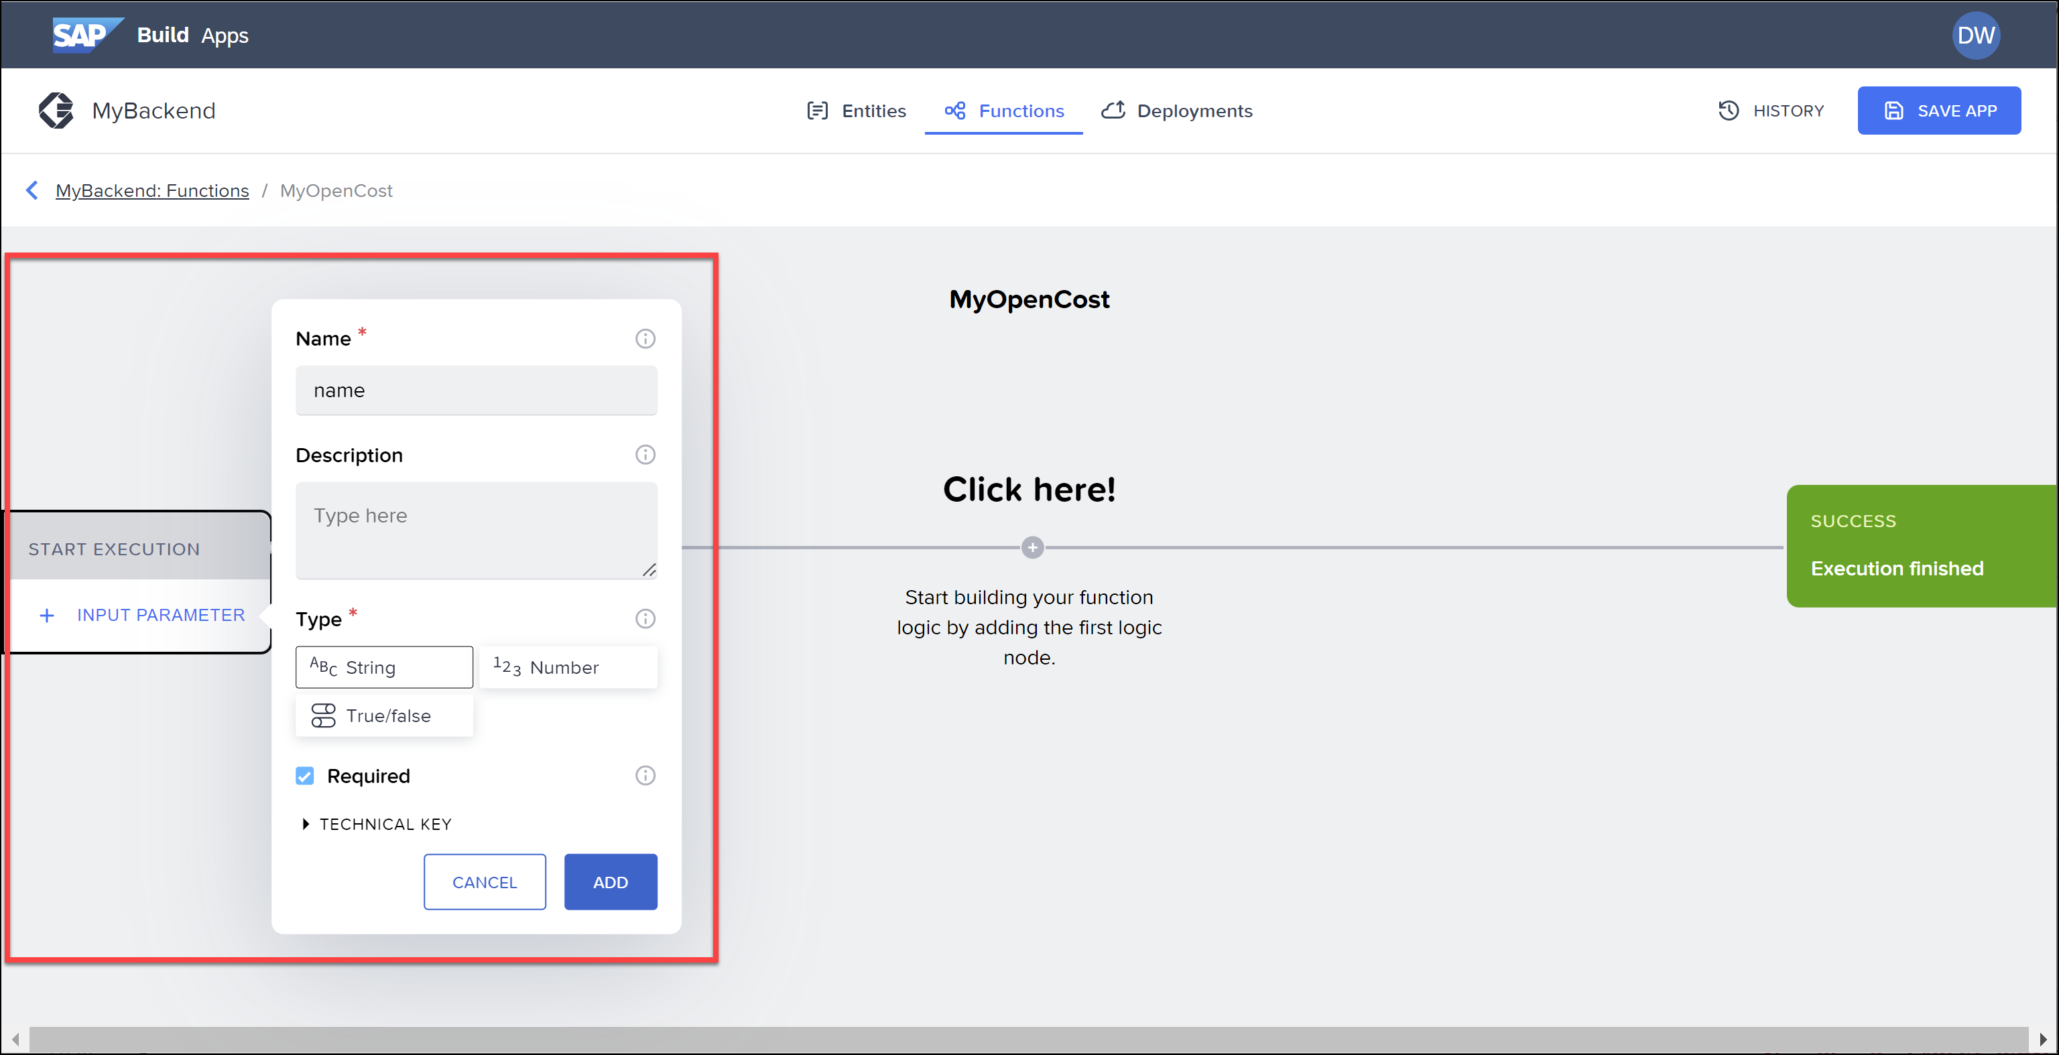Click the Save App button
Viewport: 2059px width, 1055px height.
coord(1938,111)
